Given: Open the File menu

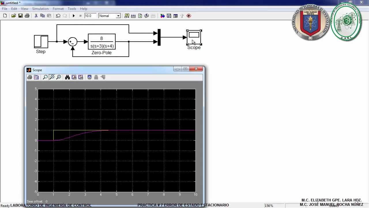Looking at the screenshot, I should (x=5, y=9).
